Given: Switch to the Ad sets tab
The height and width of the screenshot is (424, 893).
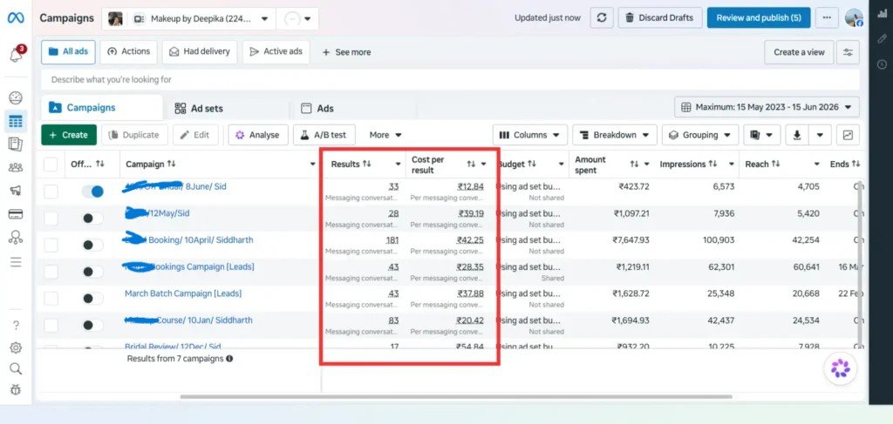Looking at the screenshot, I should pos(199,109).
